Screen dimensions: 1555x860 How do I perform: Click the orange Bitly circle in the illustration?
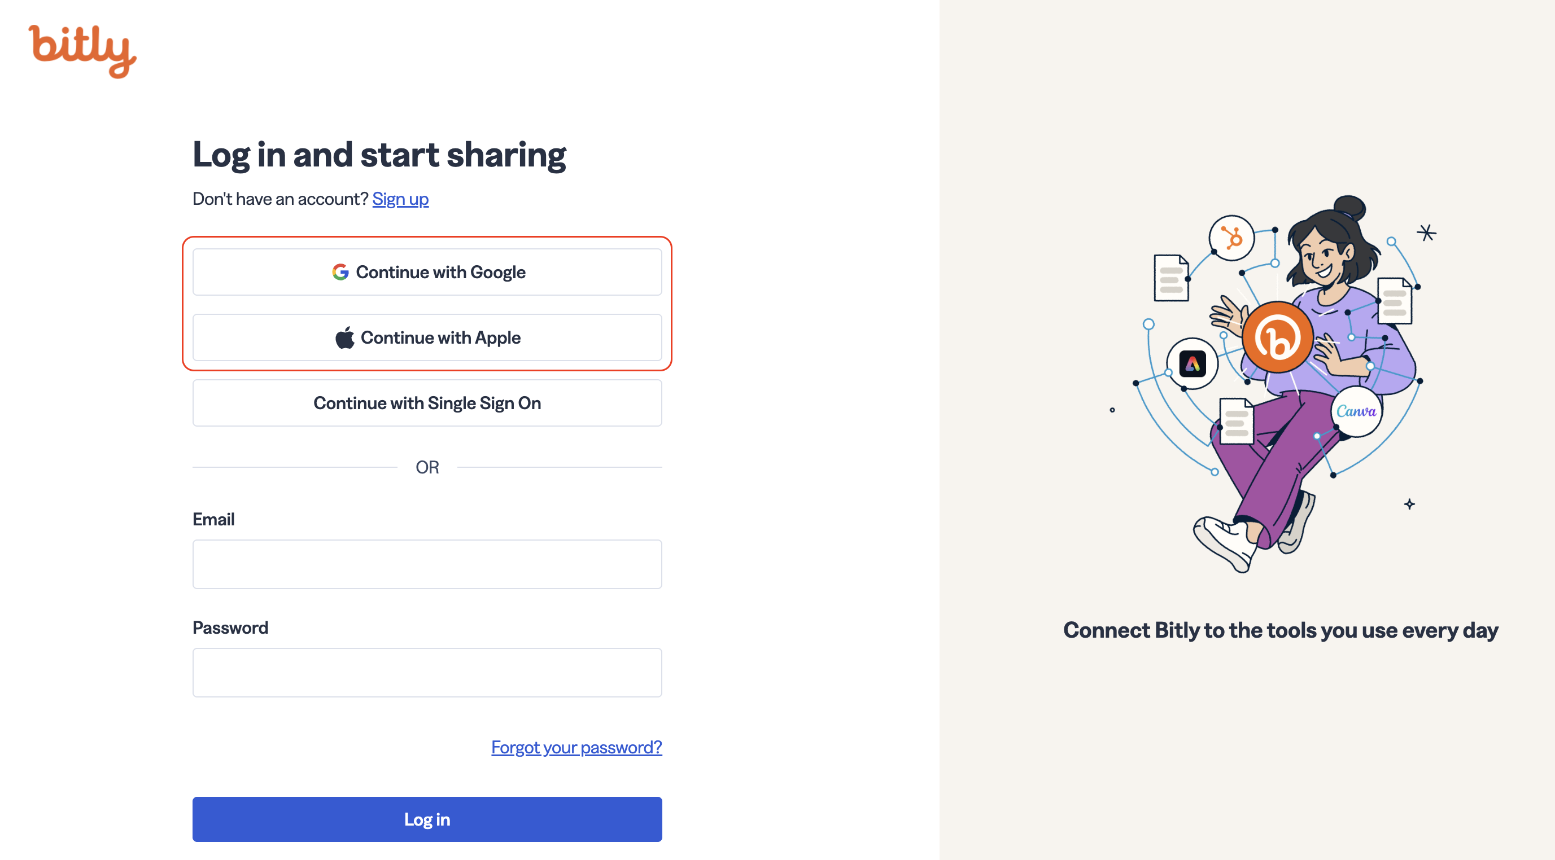[x=1277, y=337]
